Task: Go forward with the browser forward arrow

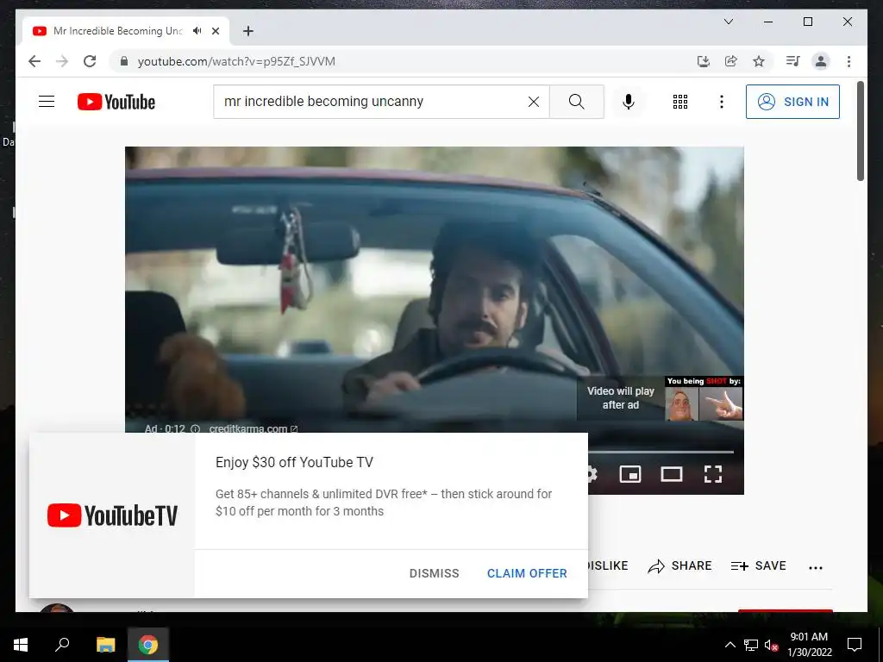Action: click(x=62, y=61)
